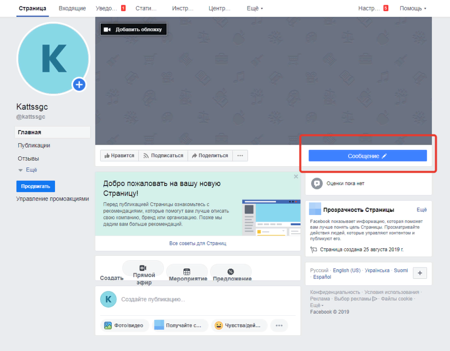Click the plus button to add language

pos(420,273)
